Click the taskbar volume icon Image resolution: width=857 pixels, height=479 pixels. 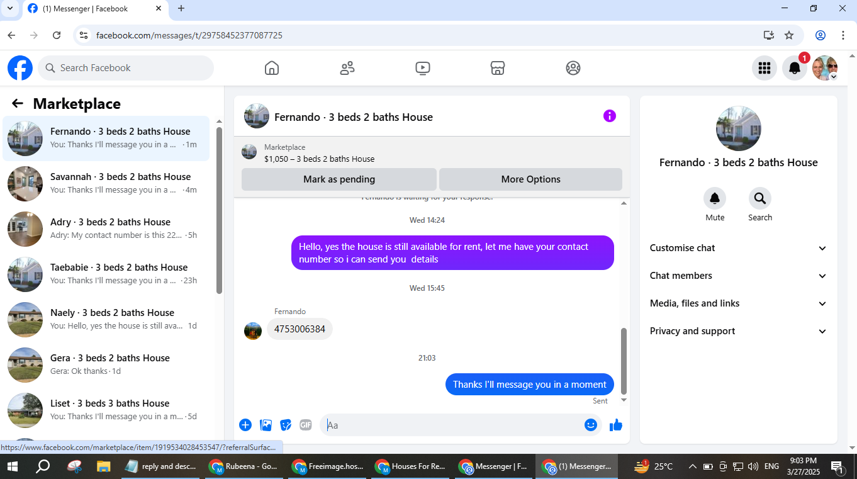coord(753,466)
